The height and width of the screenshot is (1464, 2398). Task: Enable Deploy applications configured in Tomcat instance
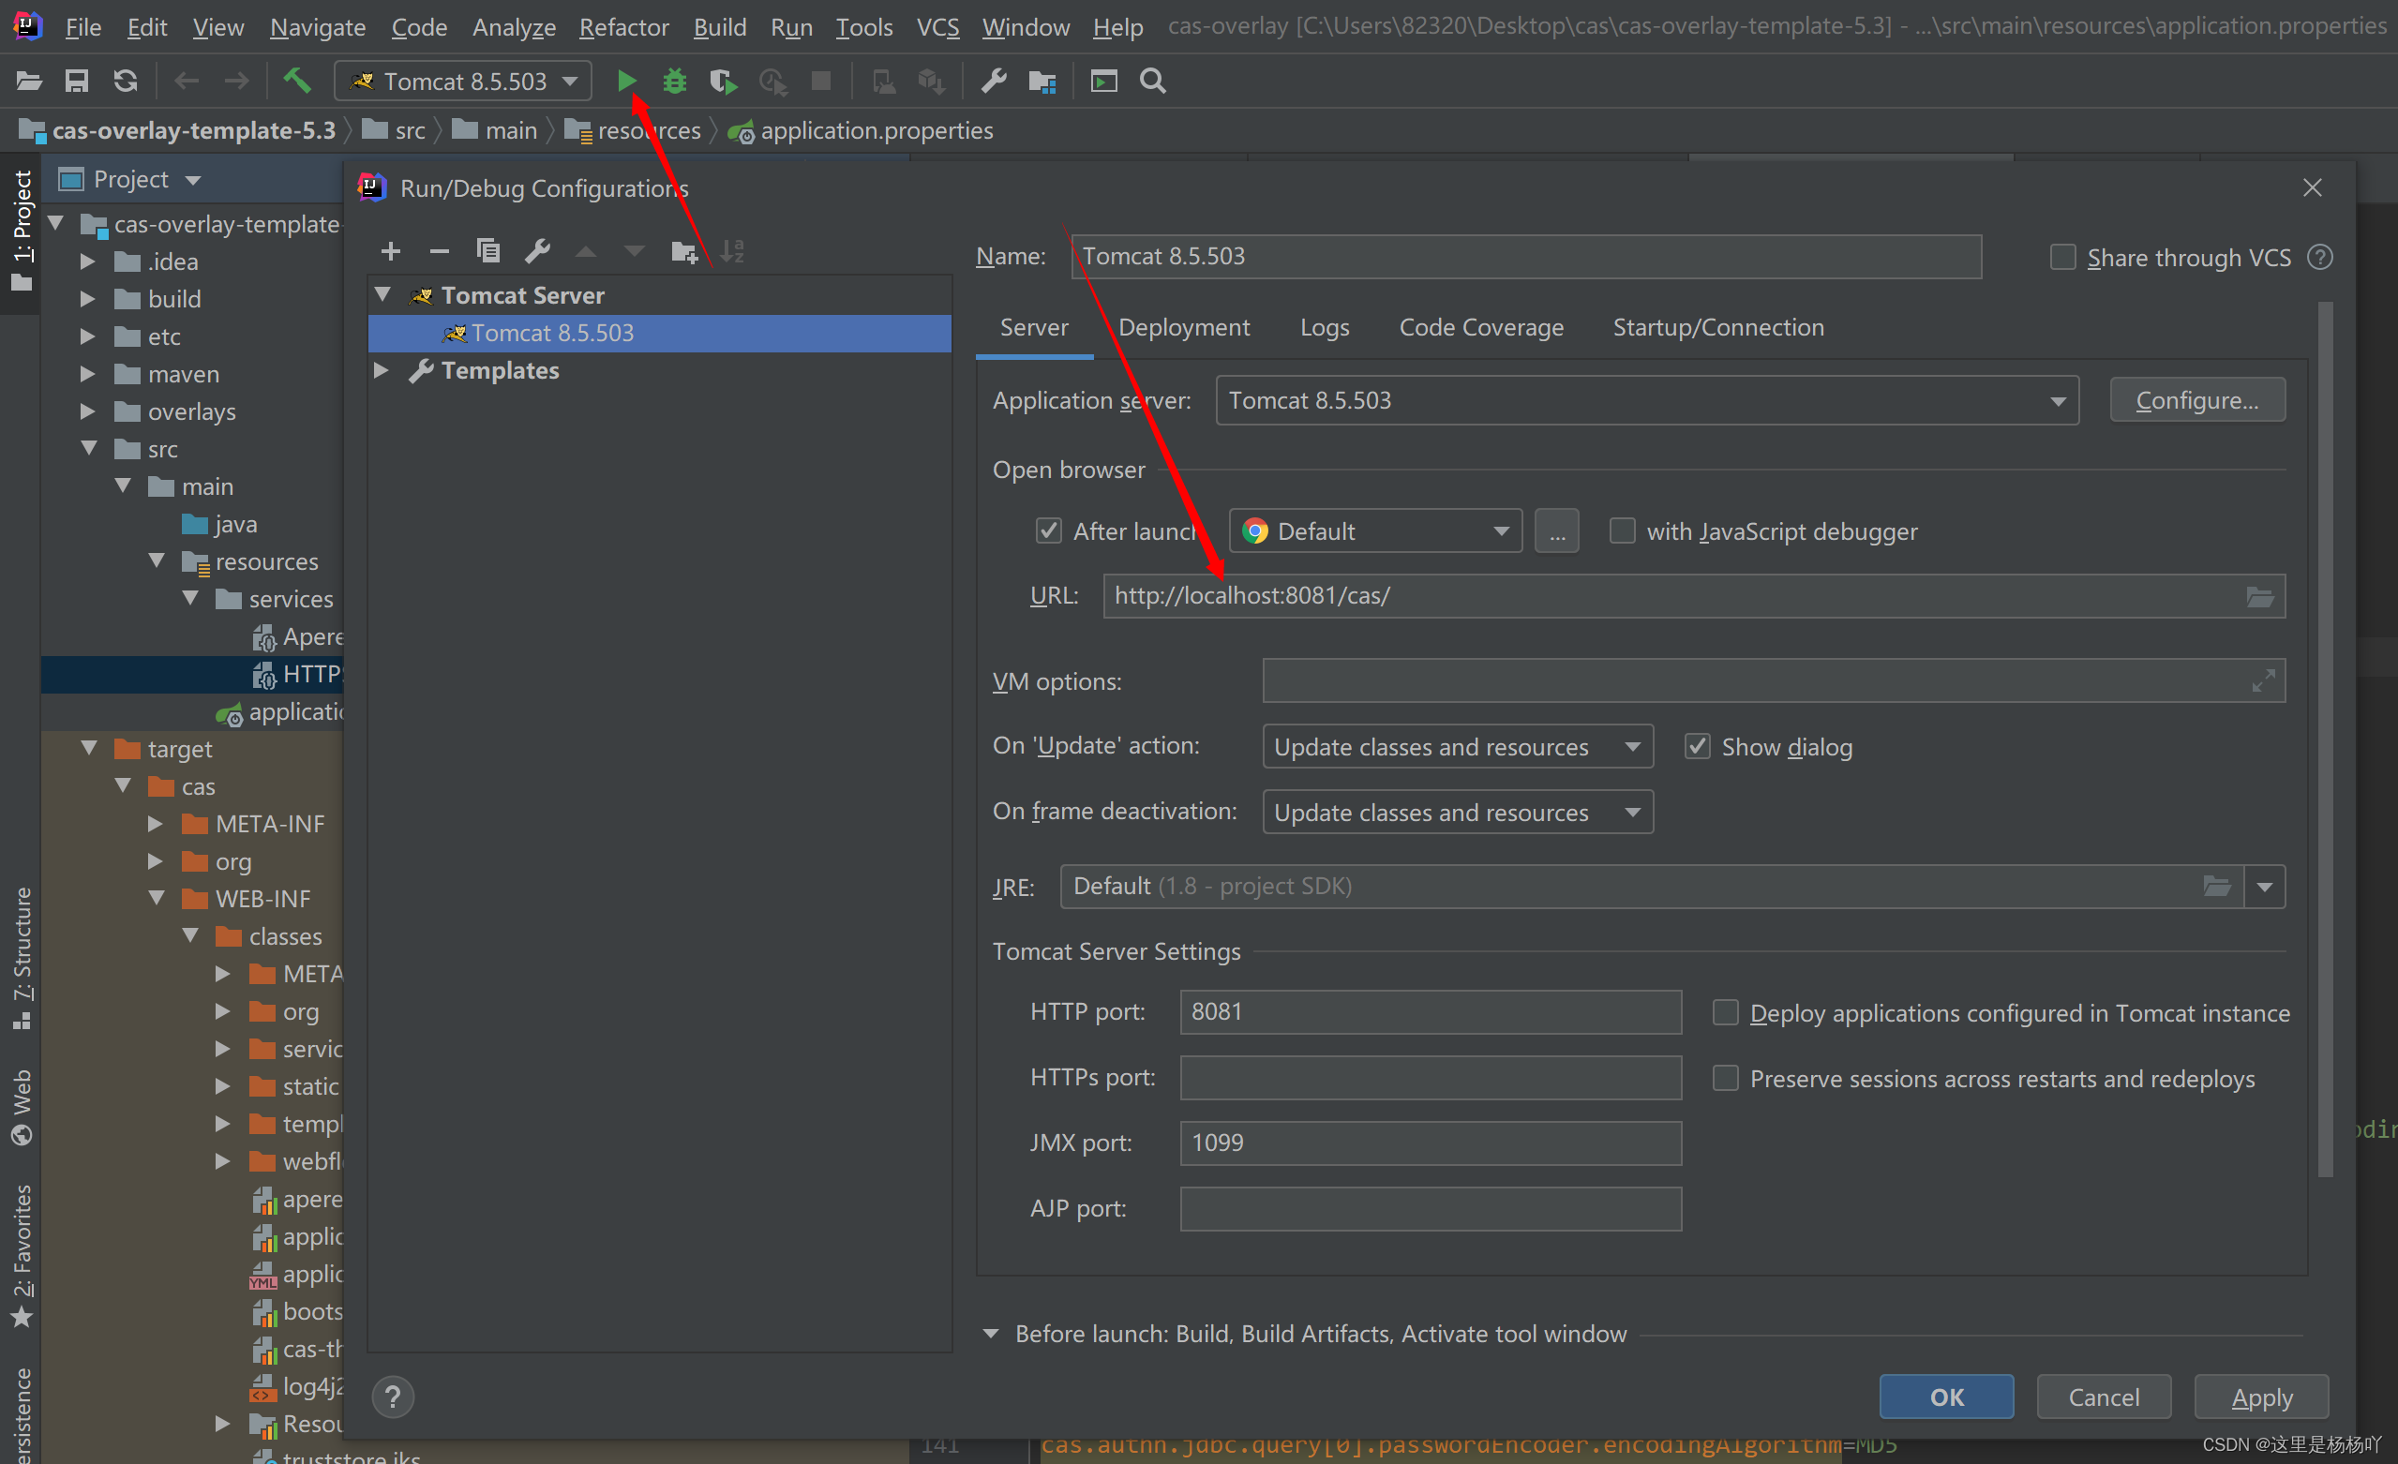pos(1726,1012)
